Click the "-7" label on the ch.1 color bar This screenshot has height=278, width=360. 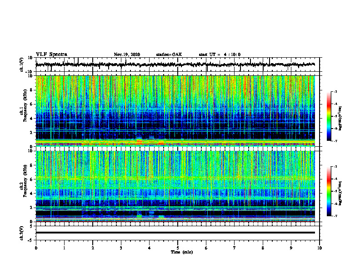(335, 141)
